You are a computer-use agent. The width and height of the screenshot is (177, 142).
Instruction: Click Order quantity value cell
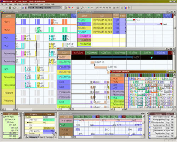click(x=49, y=131)
